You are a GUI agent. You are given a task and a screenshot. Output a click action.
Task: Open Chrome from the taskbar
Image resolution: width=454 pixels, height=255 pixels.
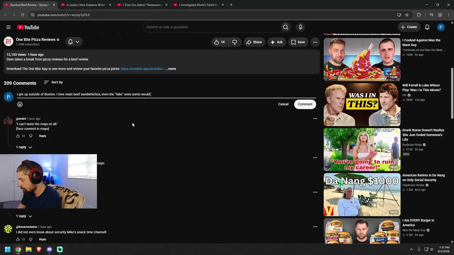click(18, 249)
